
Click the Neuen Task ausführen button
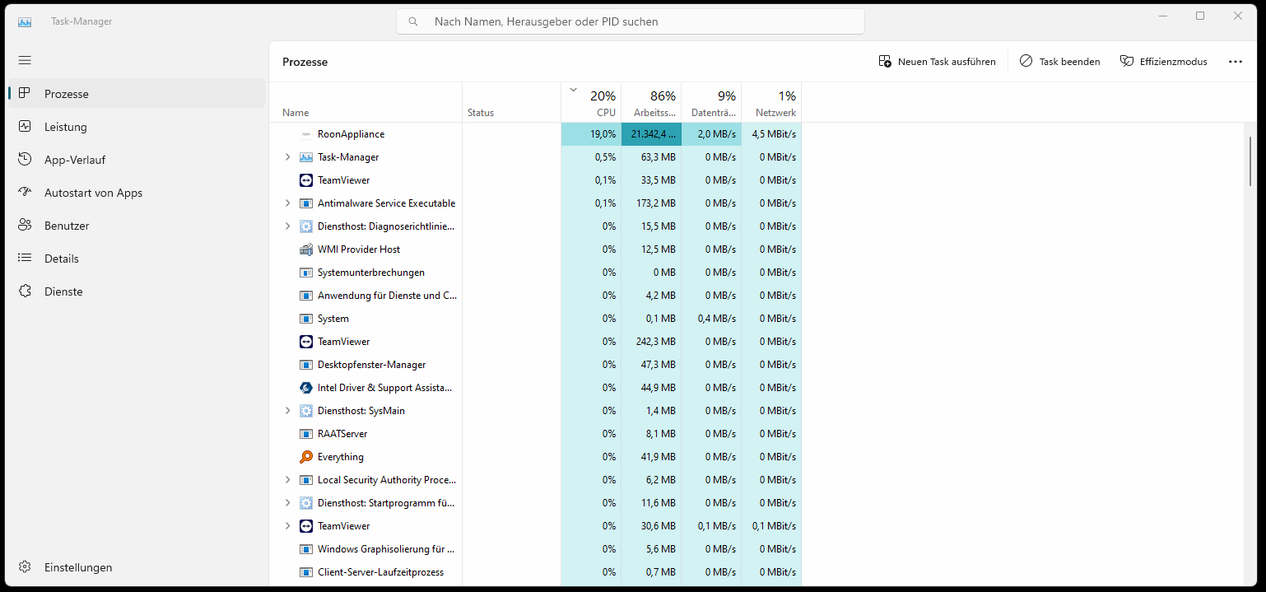click(x=938, y=61)
